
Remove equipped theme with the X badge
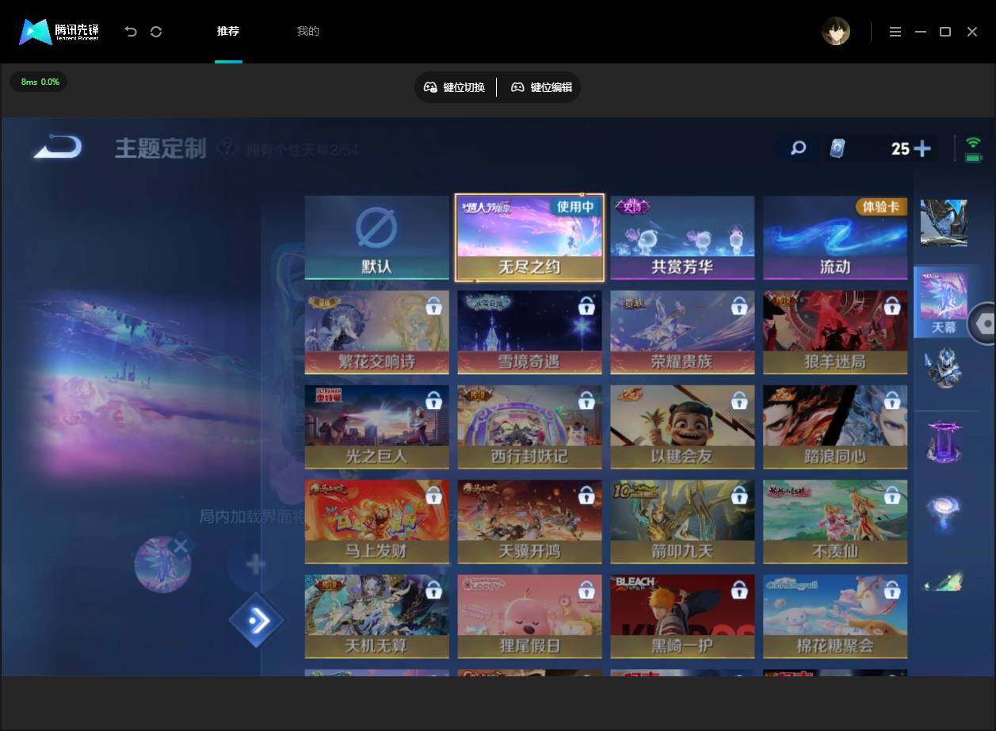click(181, 545)
